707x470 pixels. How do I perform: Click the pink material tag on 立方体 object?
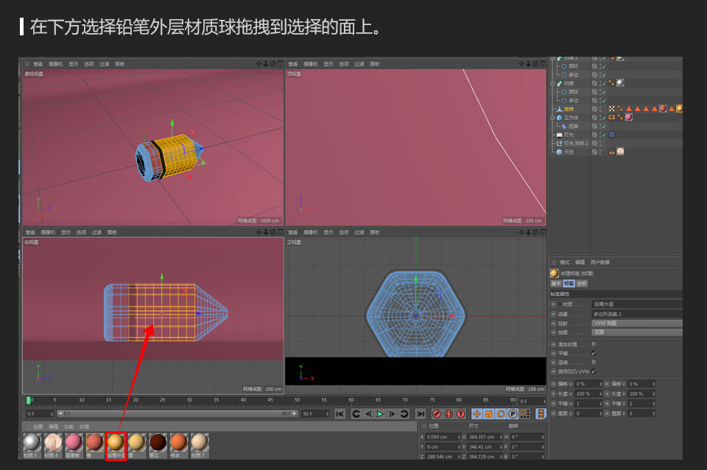[x=629, y=117]
